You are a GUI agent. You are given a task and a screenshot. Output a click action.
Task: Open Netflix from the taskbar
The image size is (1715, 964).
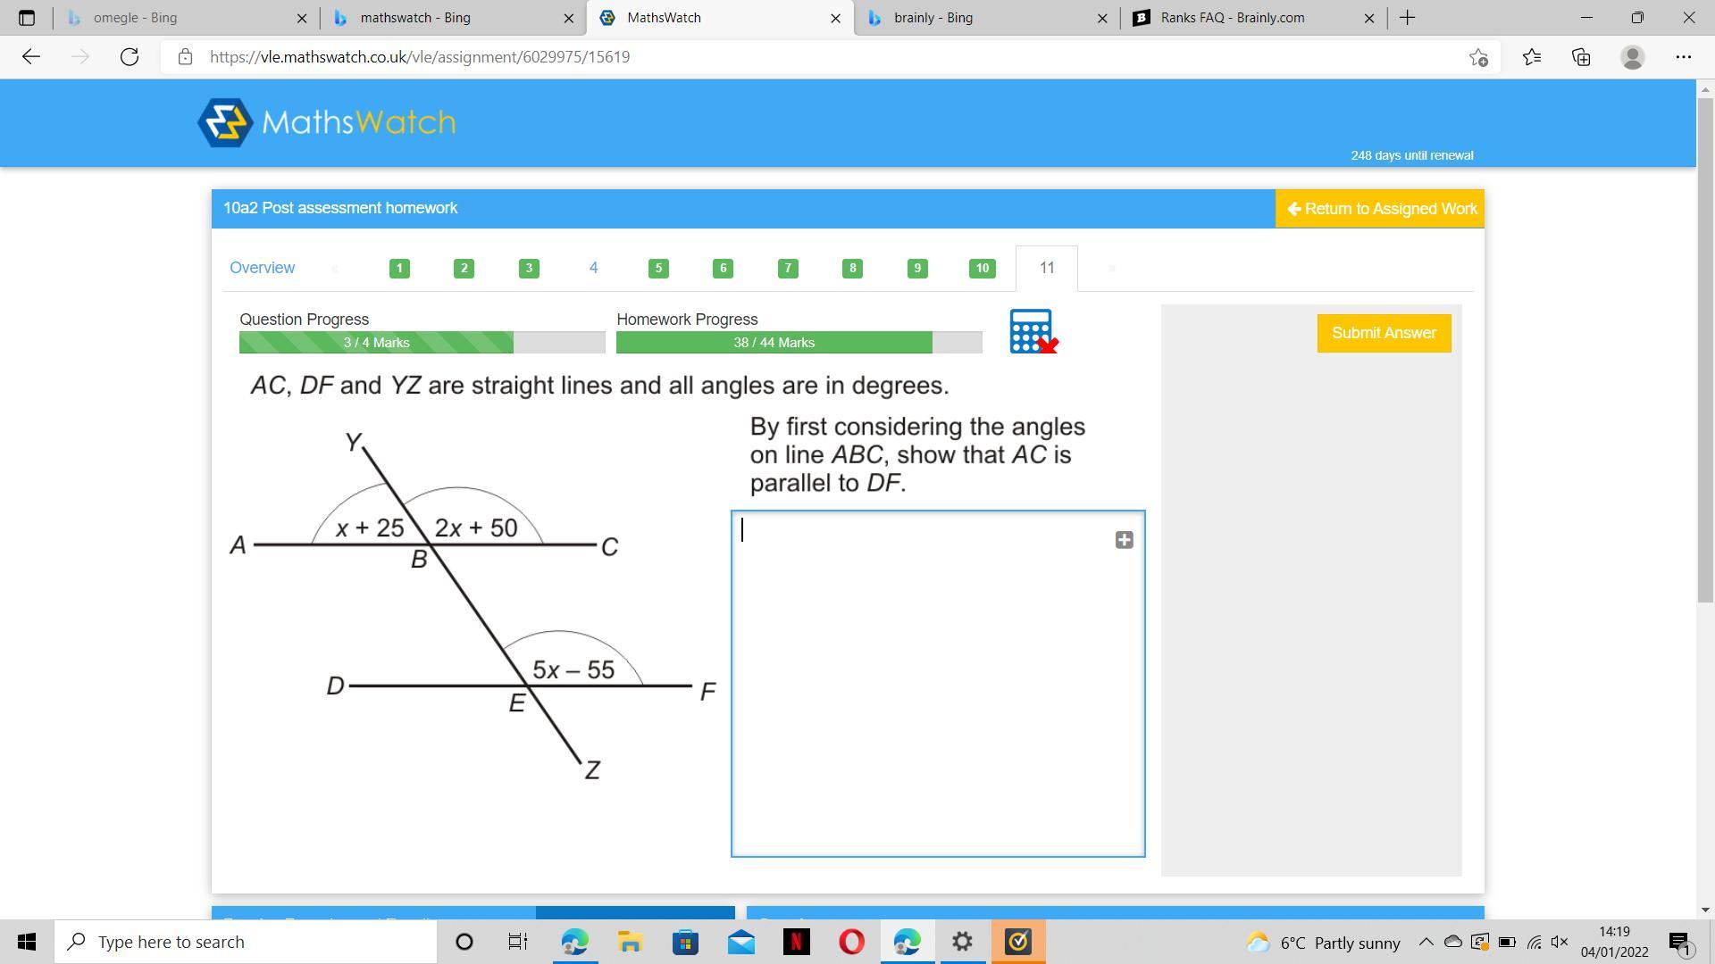point(796,942)
